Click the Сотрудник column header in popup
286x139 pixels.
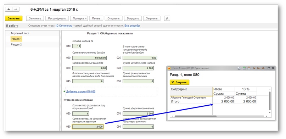click(x=191, y=91)
